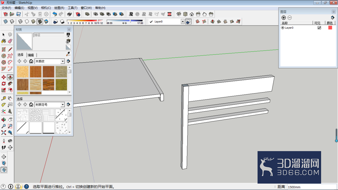338x190 pixels.
Task: Set Layer0 as active layer radio
Action: [x=283, y=28]
